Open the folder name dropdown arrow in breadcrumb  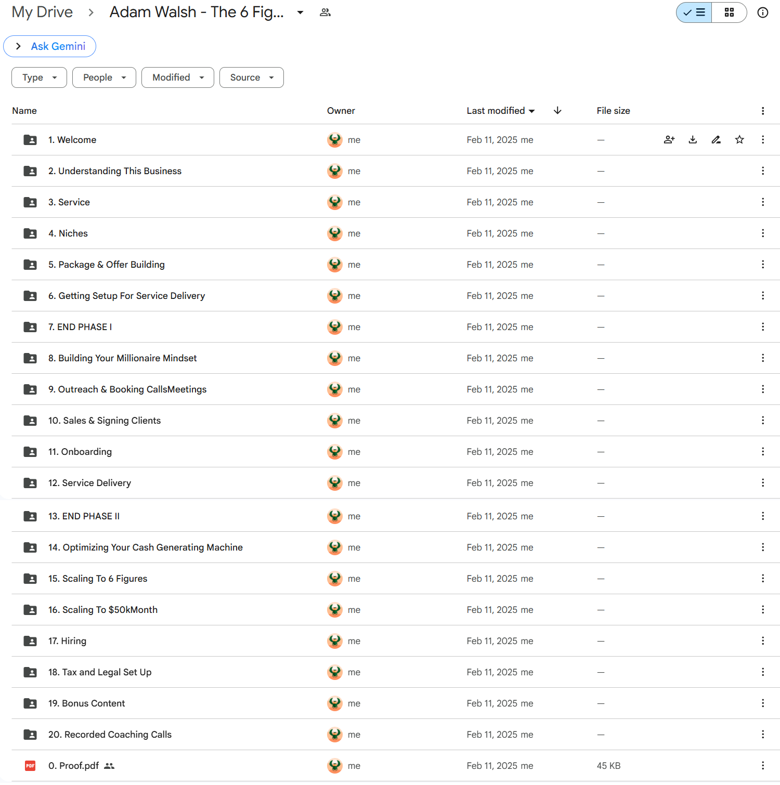coord(300,12)
